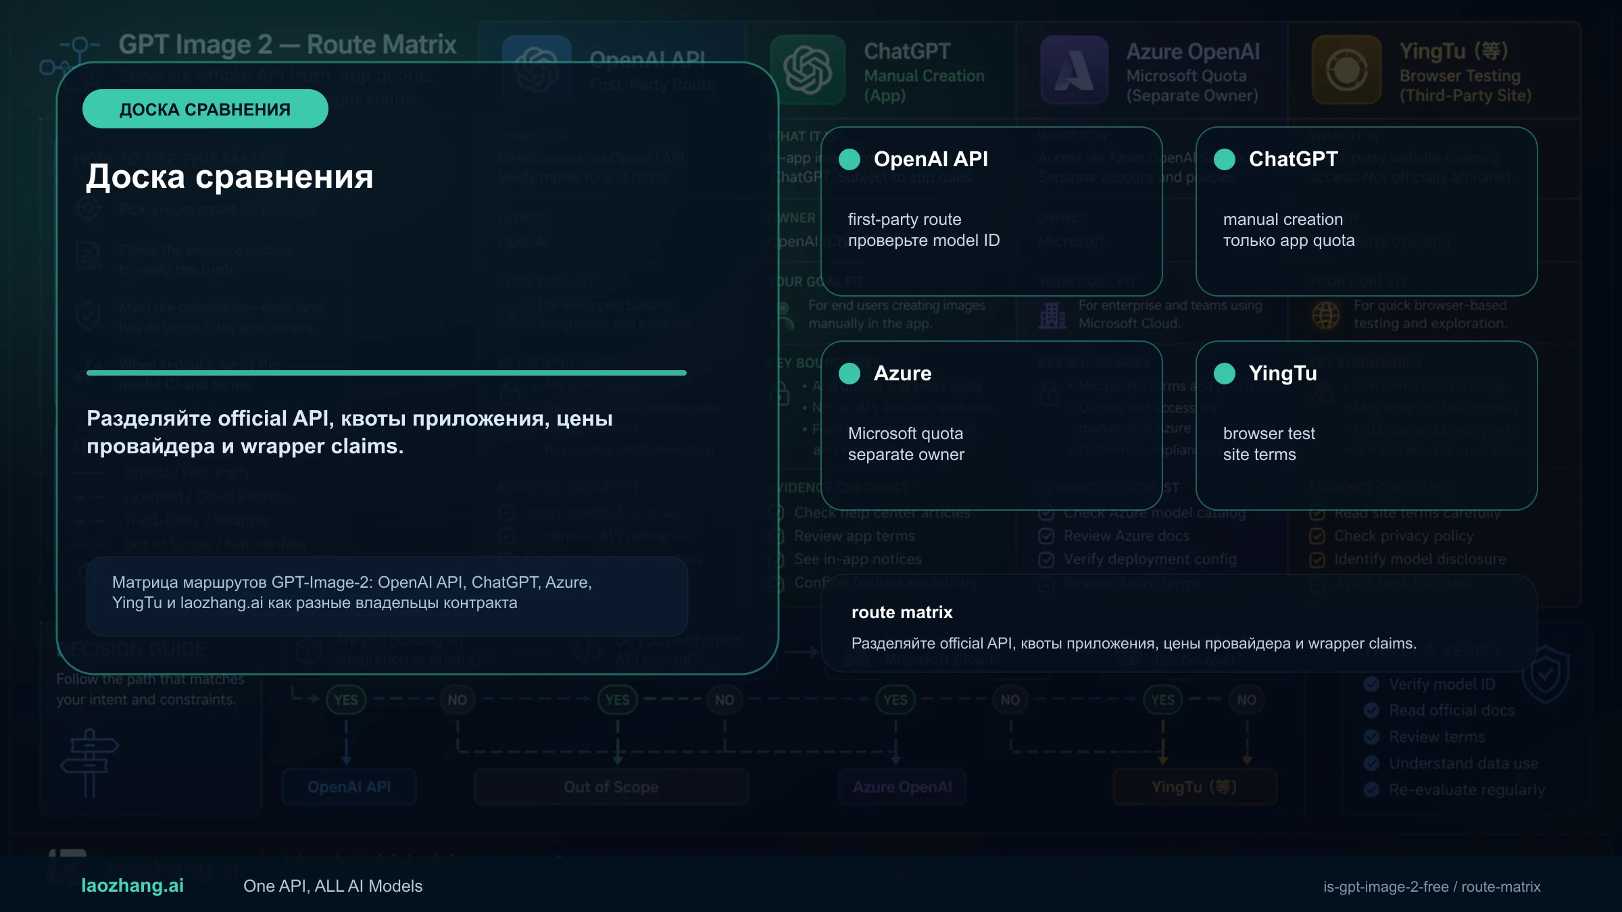Screen dimensions: 1622x912
Task: Click the building icon near enterprise teams
Action: tap(1052, 315)
